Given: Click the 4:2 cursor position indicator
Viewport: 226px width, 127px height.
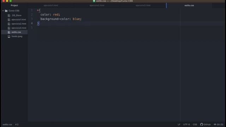Looking at the screenshot, I should click(17, 125).
